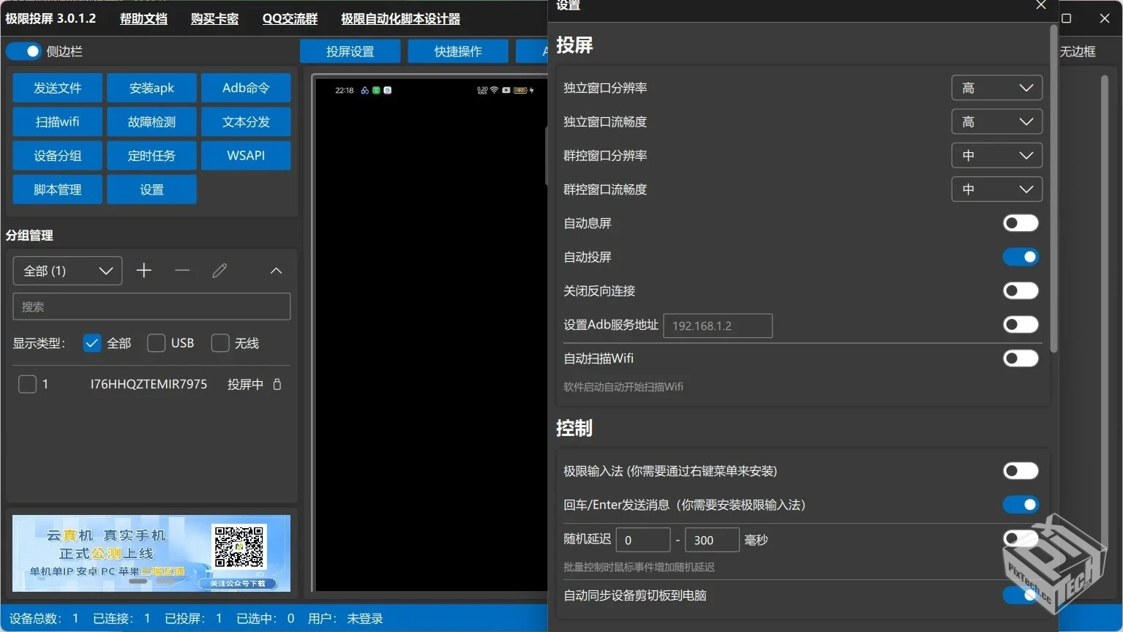Check the USB display type checkbox

[156, 342]
